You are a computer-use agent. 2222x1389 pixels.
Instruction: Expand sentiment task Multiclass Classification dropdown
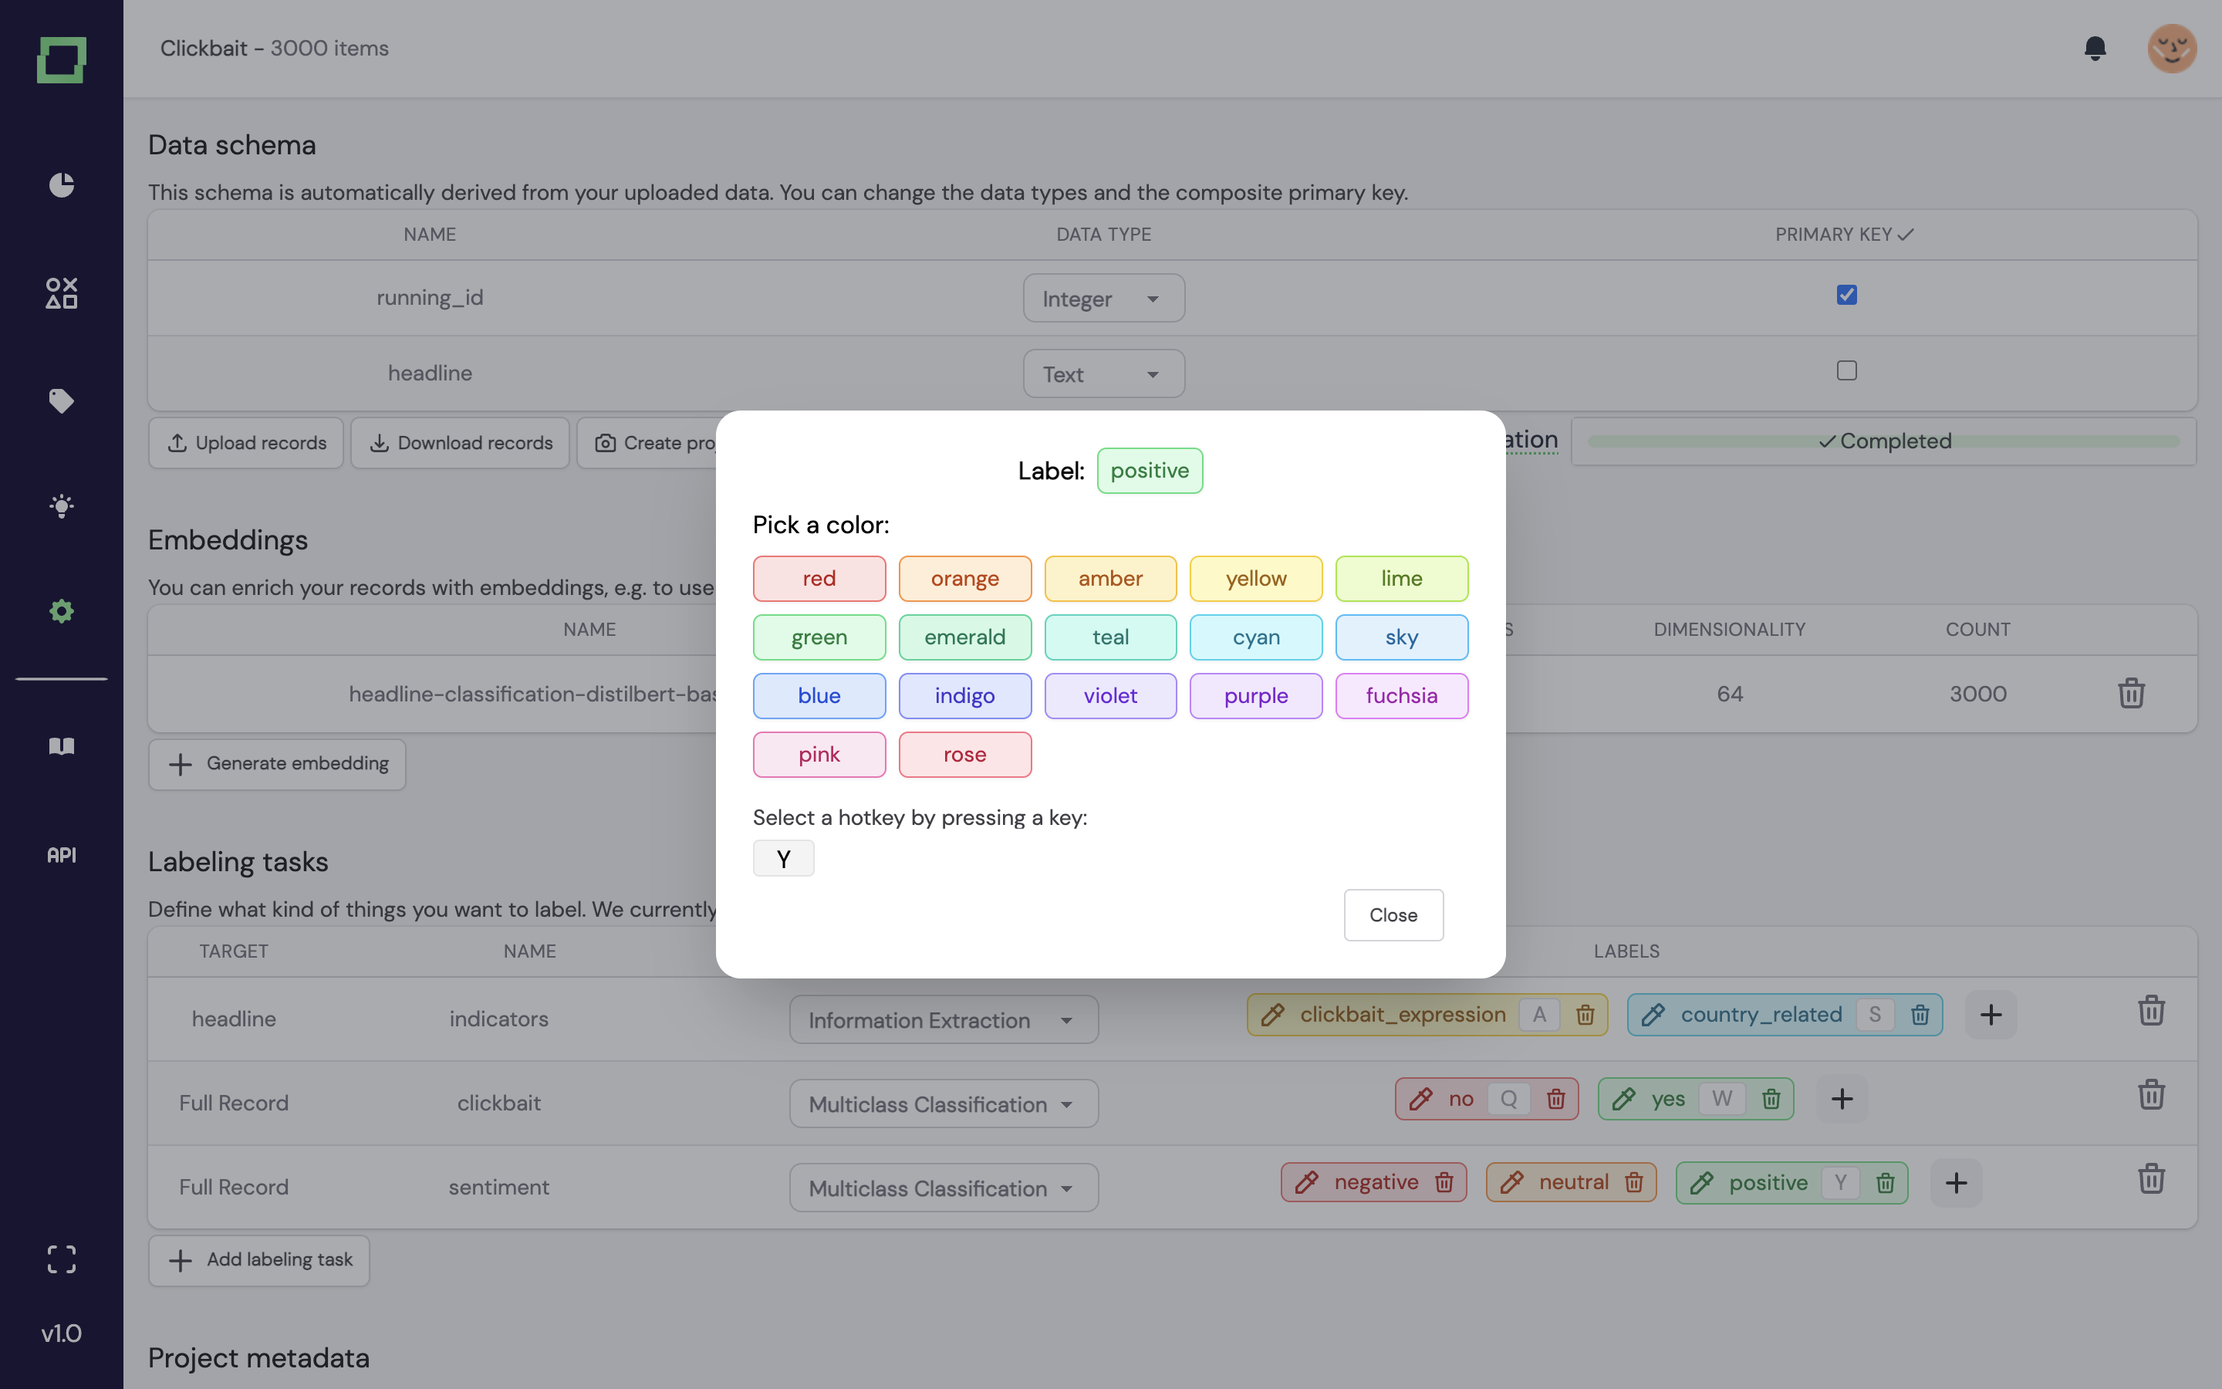pos(943,1188)
